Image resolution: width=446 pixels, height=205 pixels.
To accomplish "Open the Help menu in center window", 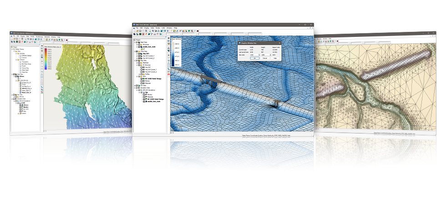I will click(176, 28).
